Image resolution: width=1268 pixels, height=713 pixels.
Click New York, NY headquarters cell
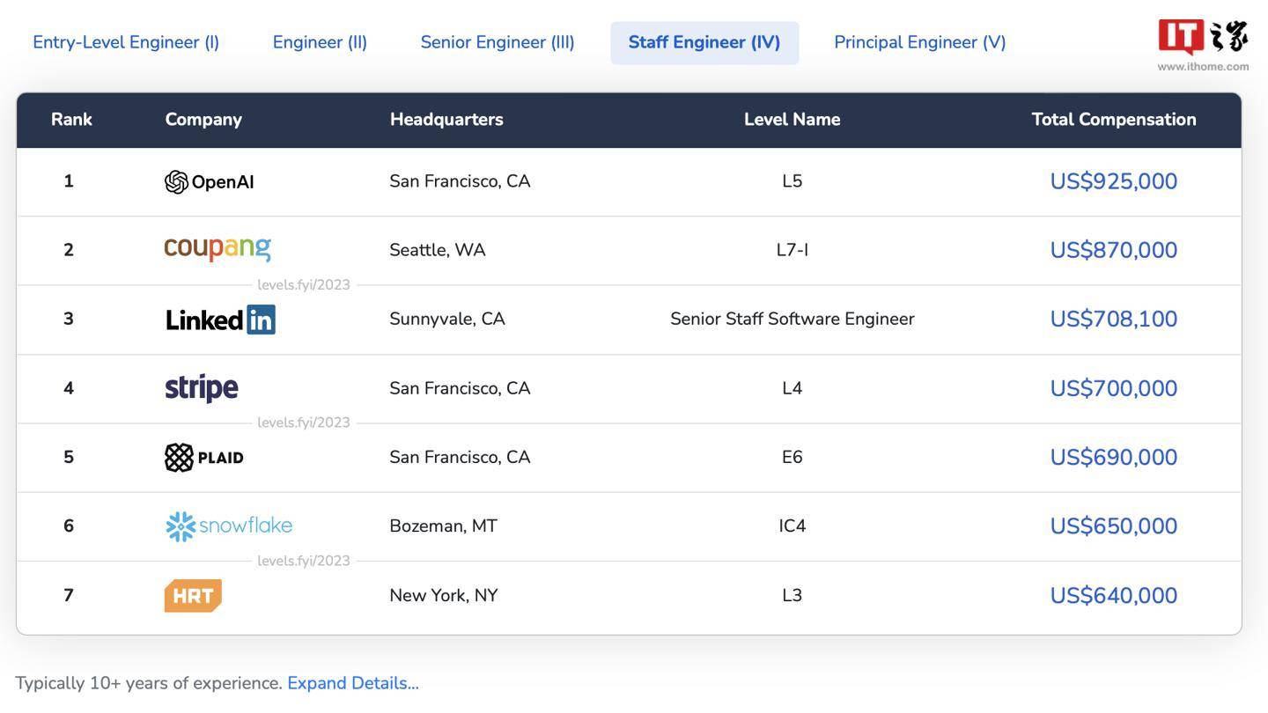(444, 595)
